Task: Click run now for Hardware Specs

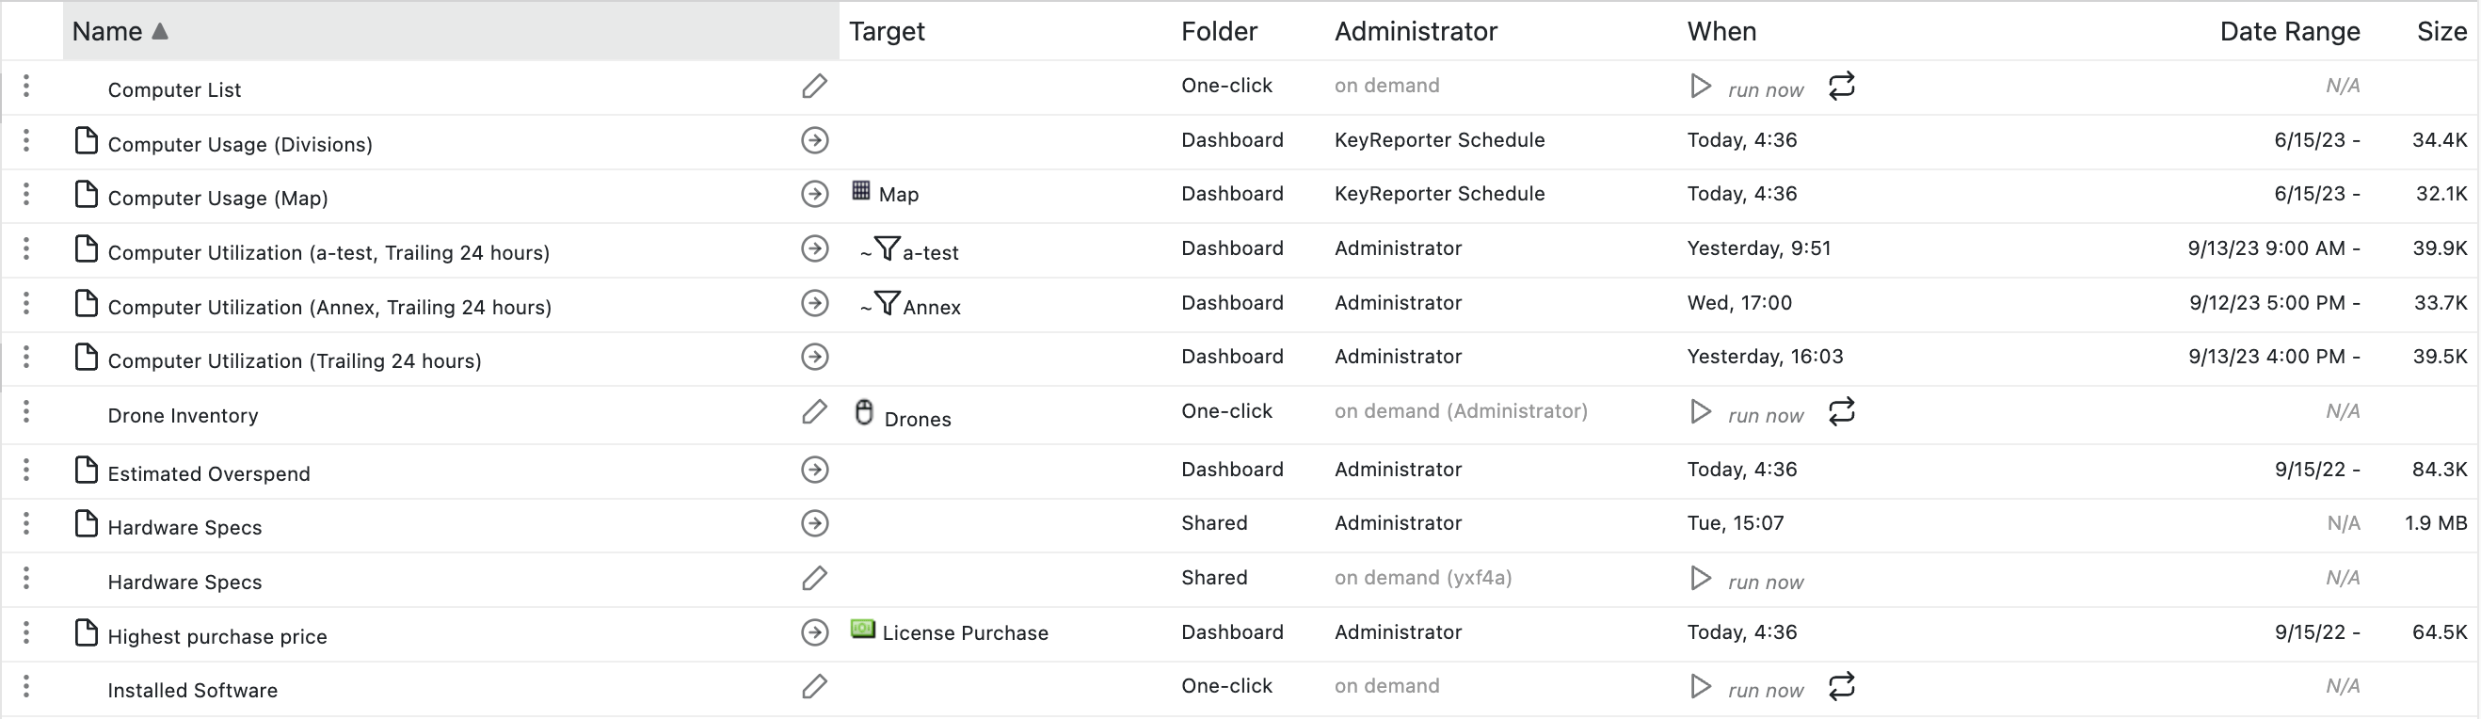Action: tap(1765, 583)
